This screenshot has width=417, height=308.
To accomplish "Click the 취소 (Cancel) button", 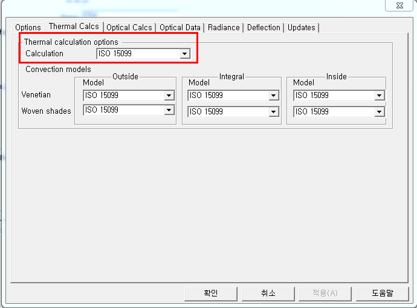I will click(x=268, y=293).
